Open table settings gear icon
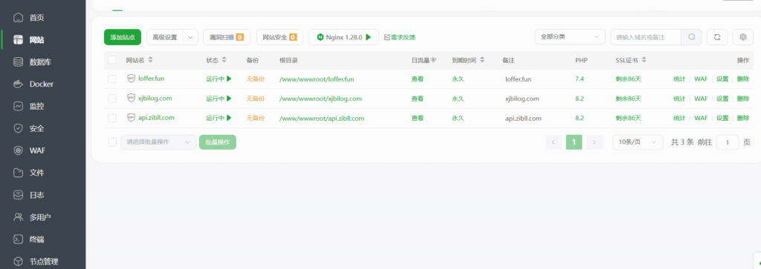Screen dimensions: 761x269 coord(742,37)
